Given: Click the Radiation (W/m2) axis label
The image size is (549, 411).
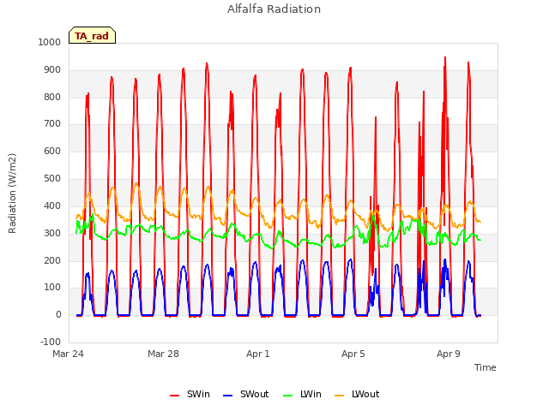Looking at the screenshot, I should pos(12,194).
